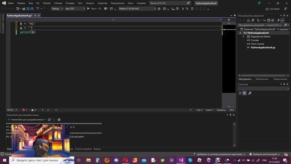Click Solution Explorer horizontal scrollbar

pyautogui.click(x=263, y=76)
